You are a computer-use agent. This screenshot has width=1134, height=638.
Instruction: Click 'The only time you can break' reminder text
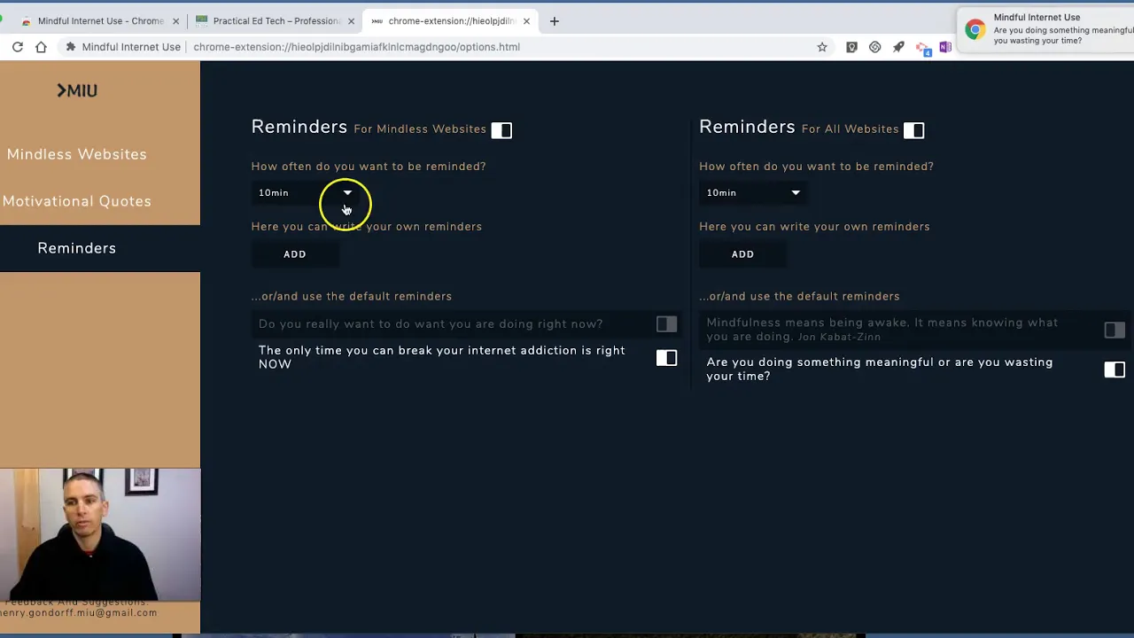point(442,357)
